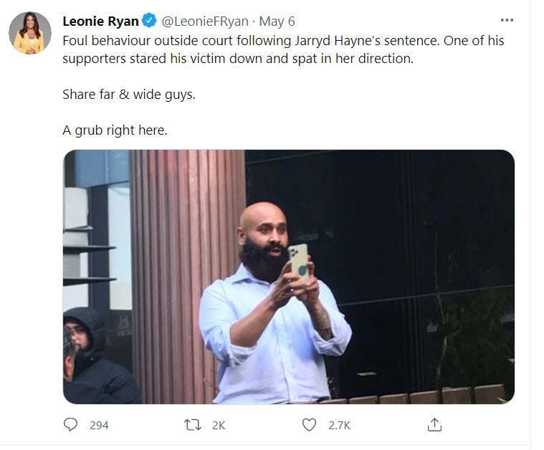Click the 2.7K likes count

coord(339,426)
